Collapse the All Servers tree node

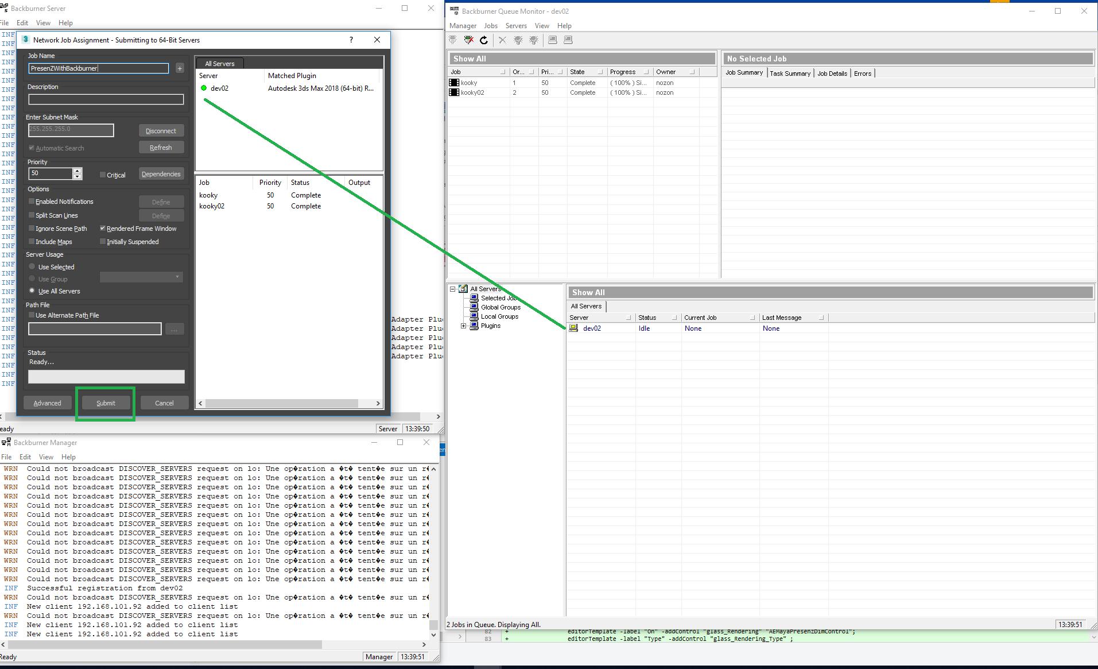pyautogui.click(x=452, y=289)
